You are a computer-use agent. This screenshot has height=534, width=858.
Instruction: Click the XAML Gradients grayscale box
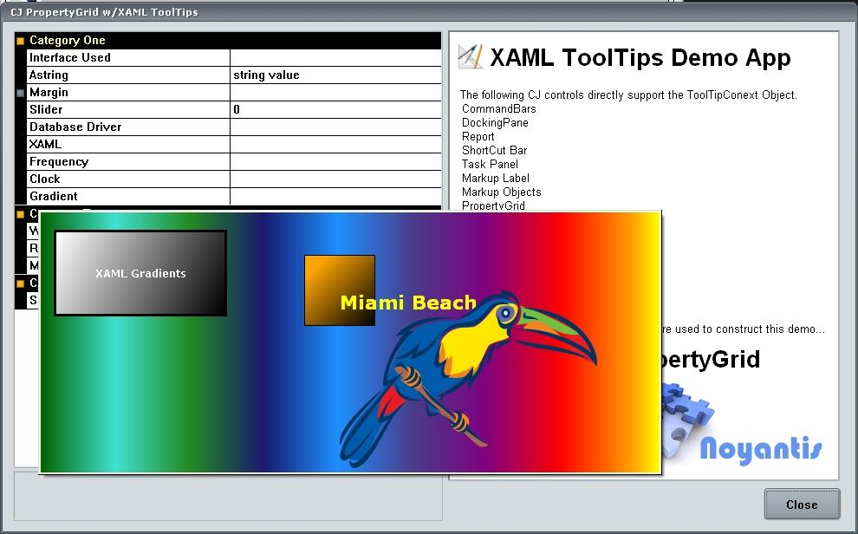click(x=140, y=273)
